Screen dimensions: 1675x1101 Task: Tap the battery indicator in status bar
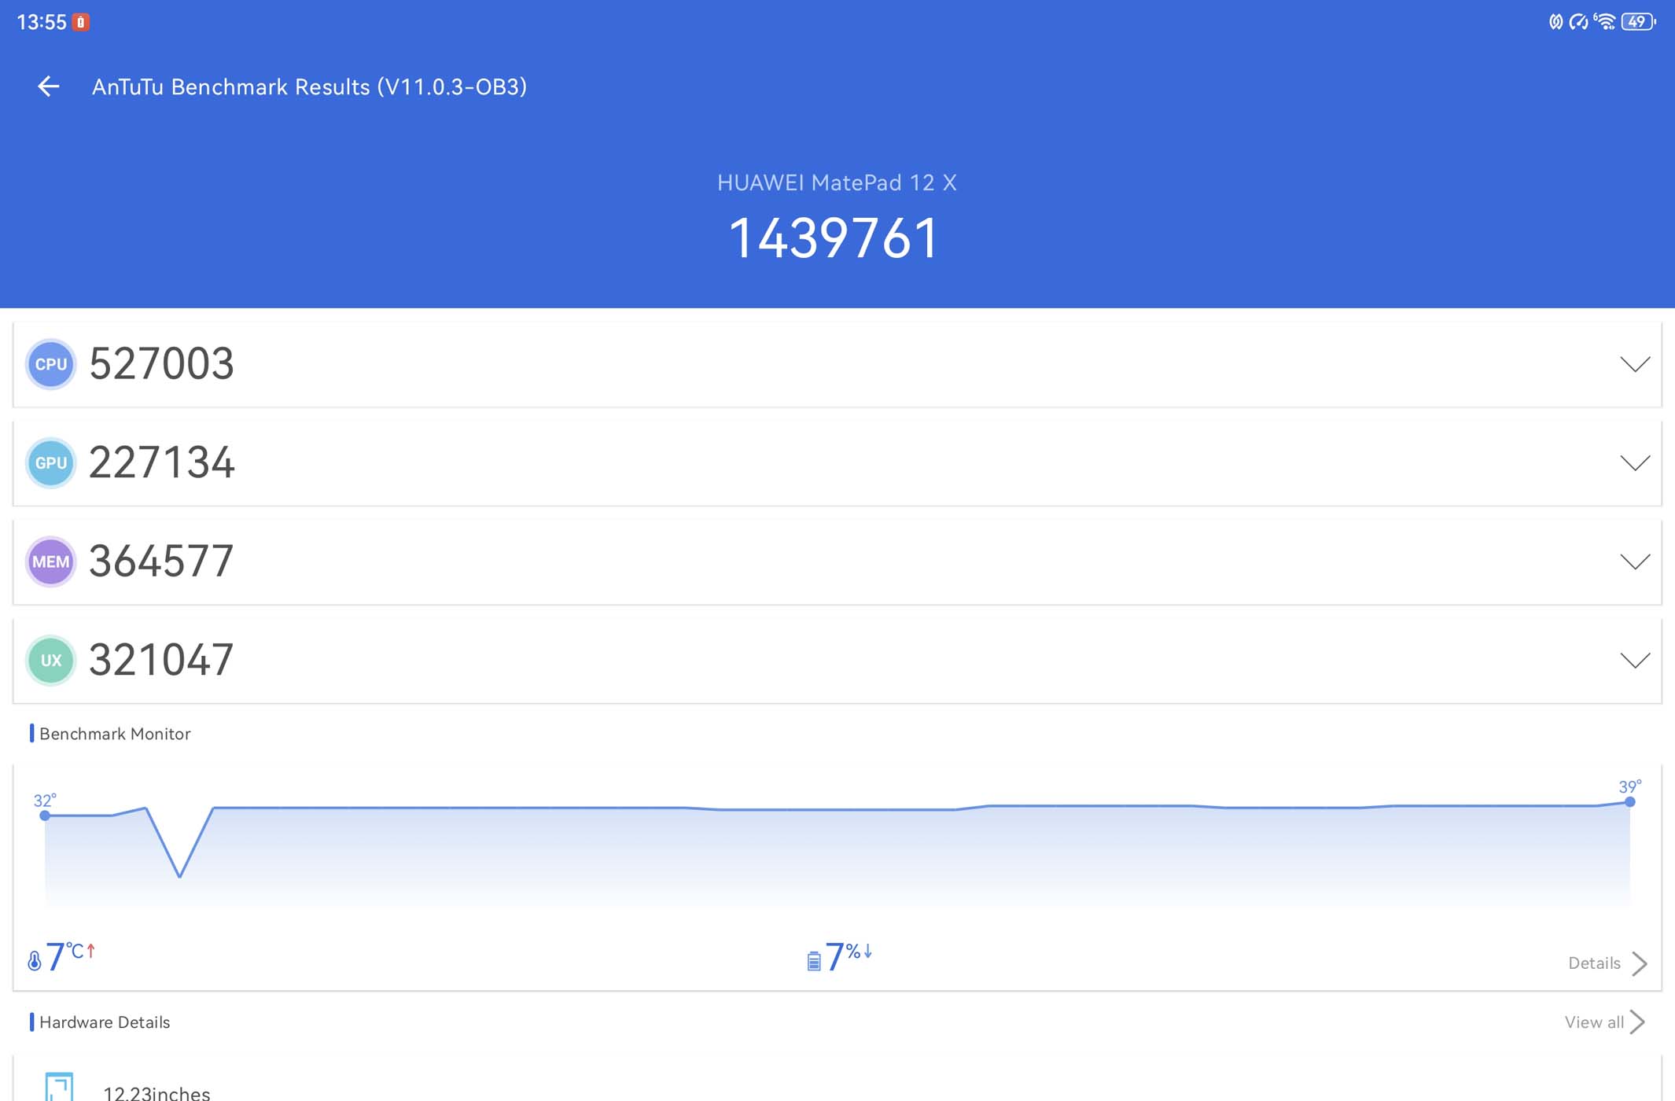coord(1638,22)
